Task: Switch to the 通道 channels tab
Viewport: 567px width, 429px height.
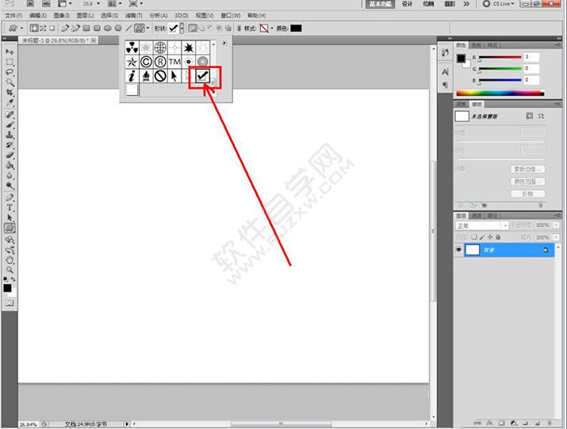Action: [477, 215]
